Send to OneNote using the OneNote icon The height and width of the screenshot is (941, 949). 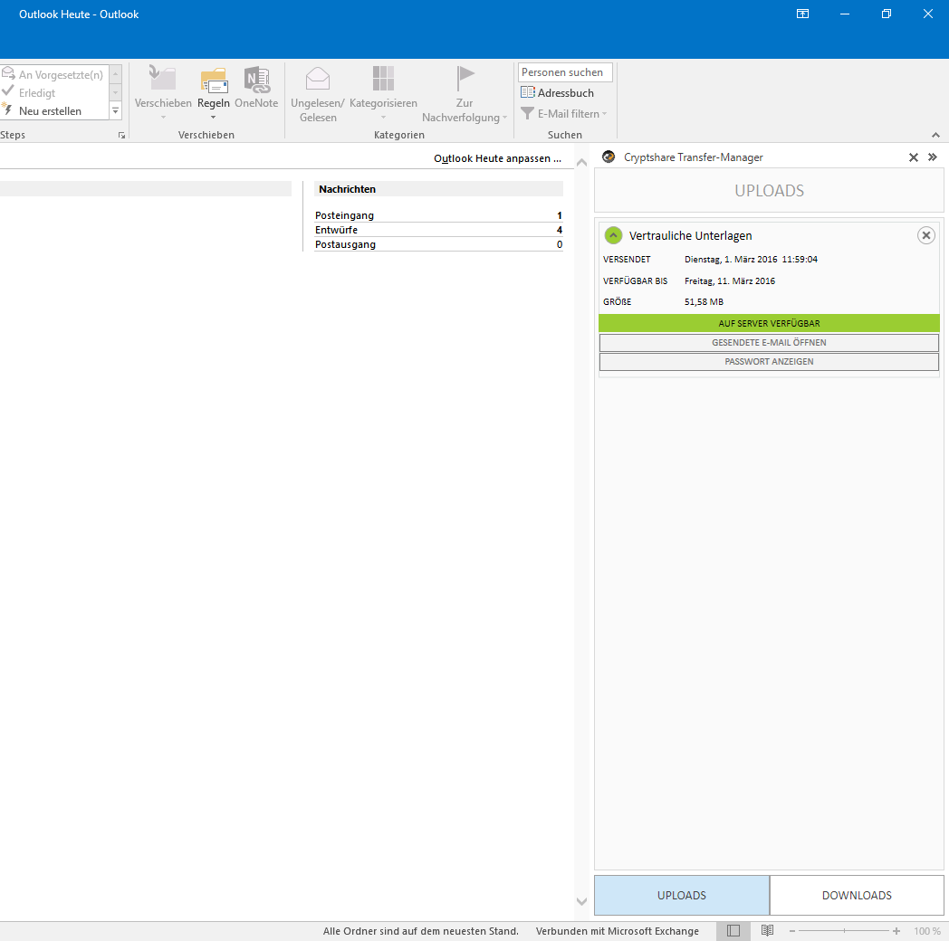[256, 80]
